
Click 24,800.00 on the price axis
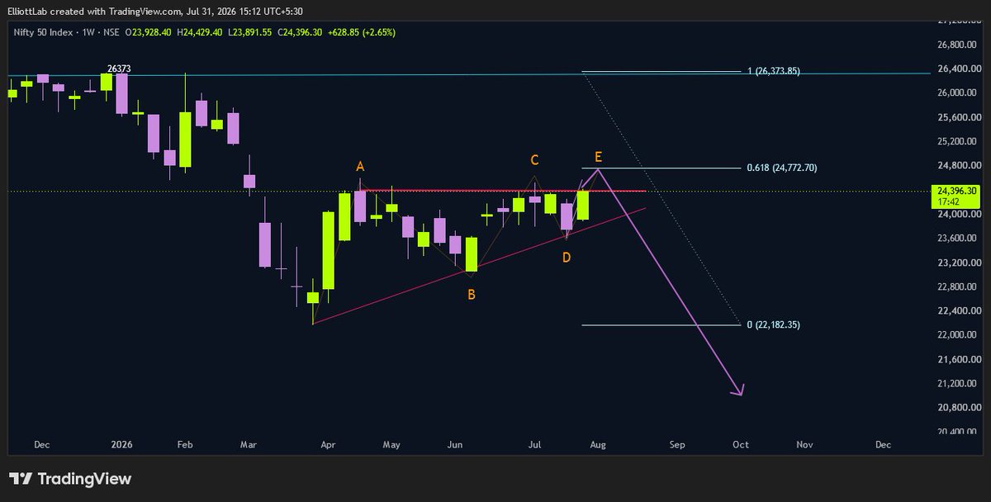coord(958,165)
